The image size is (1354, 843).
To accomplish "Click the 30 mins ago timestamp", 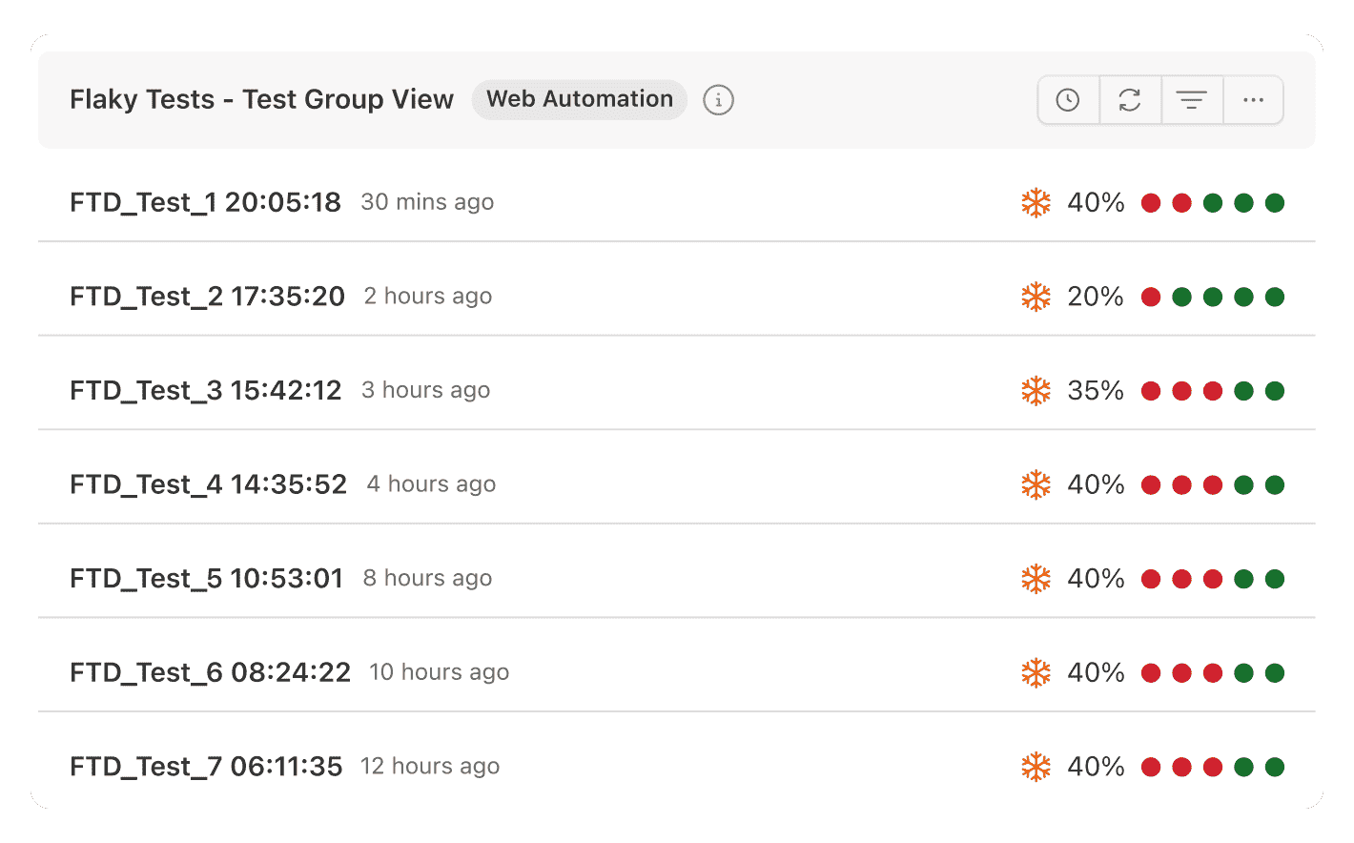I will pyautogui.click(x=427, y=202).
